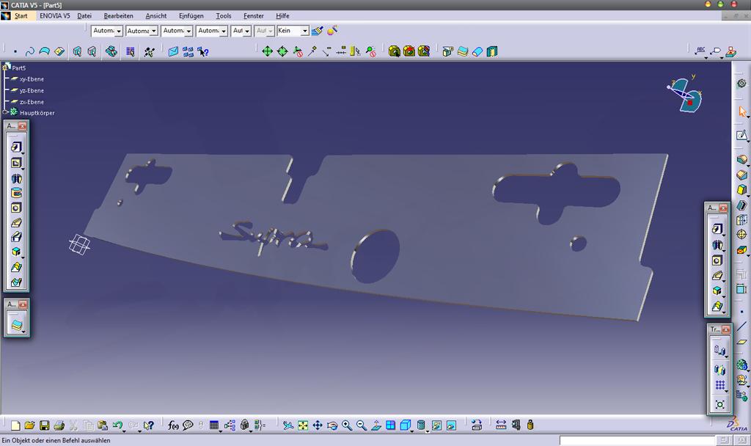Click the weight Measure Inertia icon
The width and height of the screenshot is (751, 446).
[x=530, y=425]
